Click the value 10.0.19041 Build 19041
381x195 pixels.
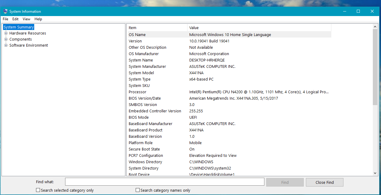[x=209, y=41]
